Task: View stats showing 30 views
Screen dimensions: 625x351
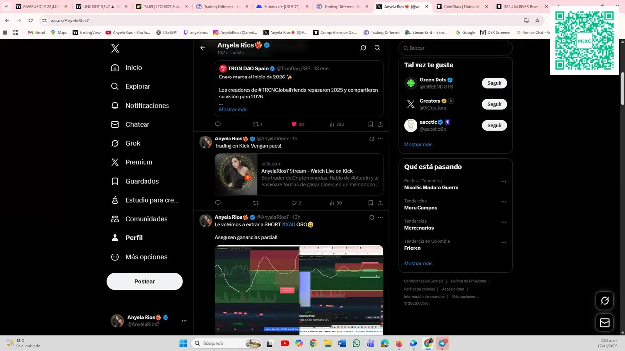Action: pyautogui.click(x=335, y=203)
